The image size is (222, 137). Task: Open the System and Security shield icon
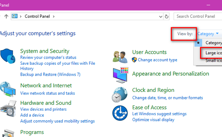(8, 56)
